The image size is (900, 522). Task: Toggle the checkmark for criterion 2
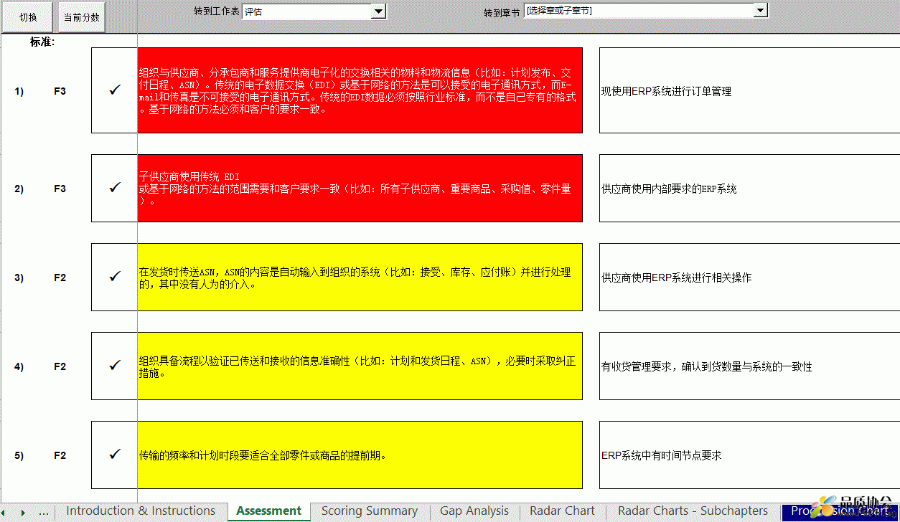(114, 188)
